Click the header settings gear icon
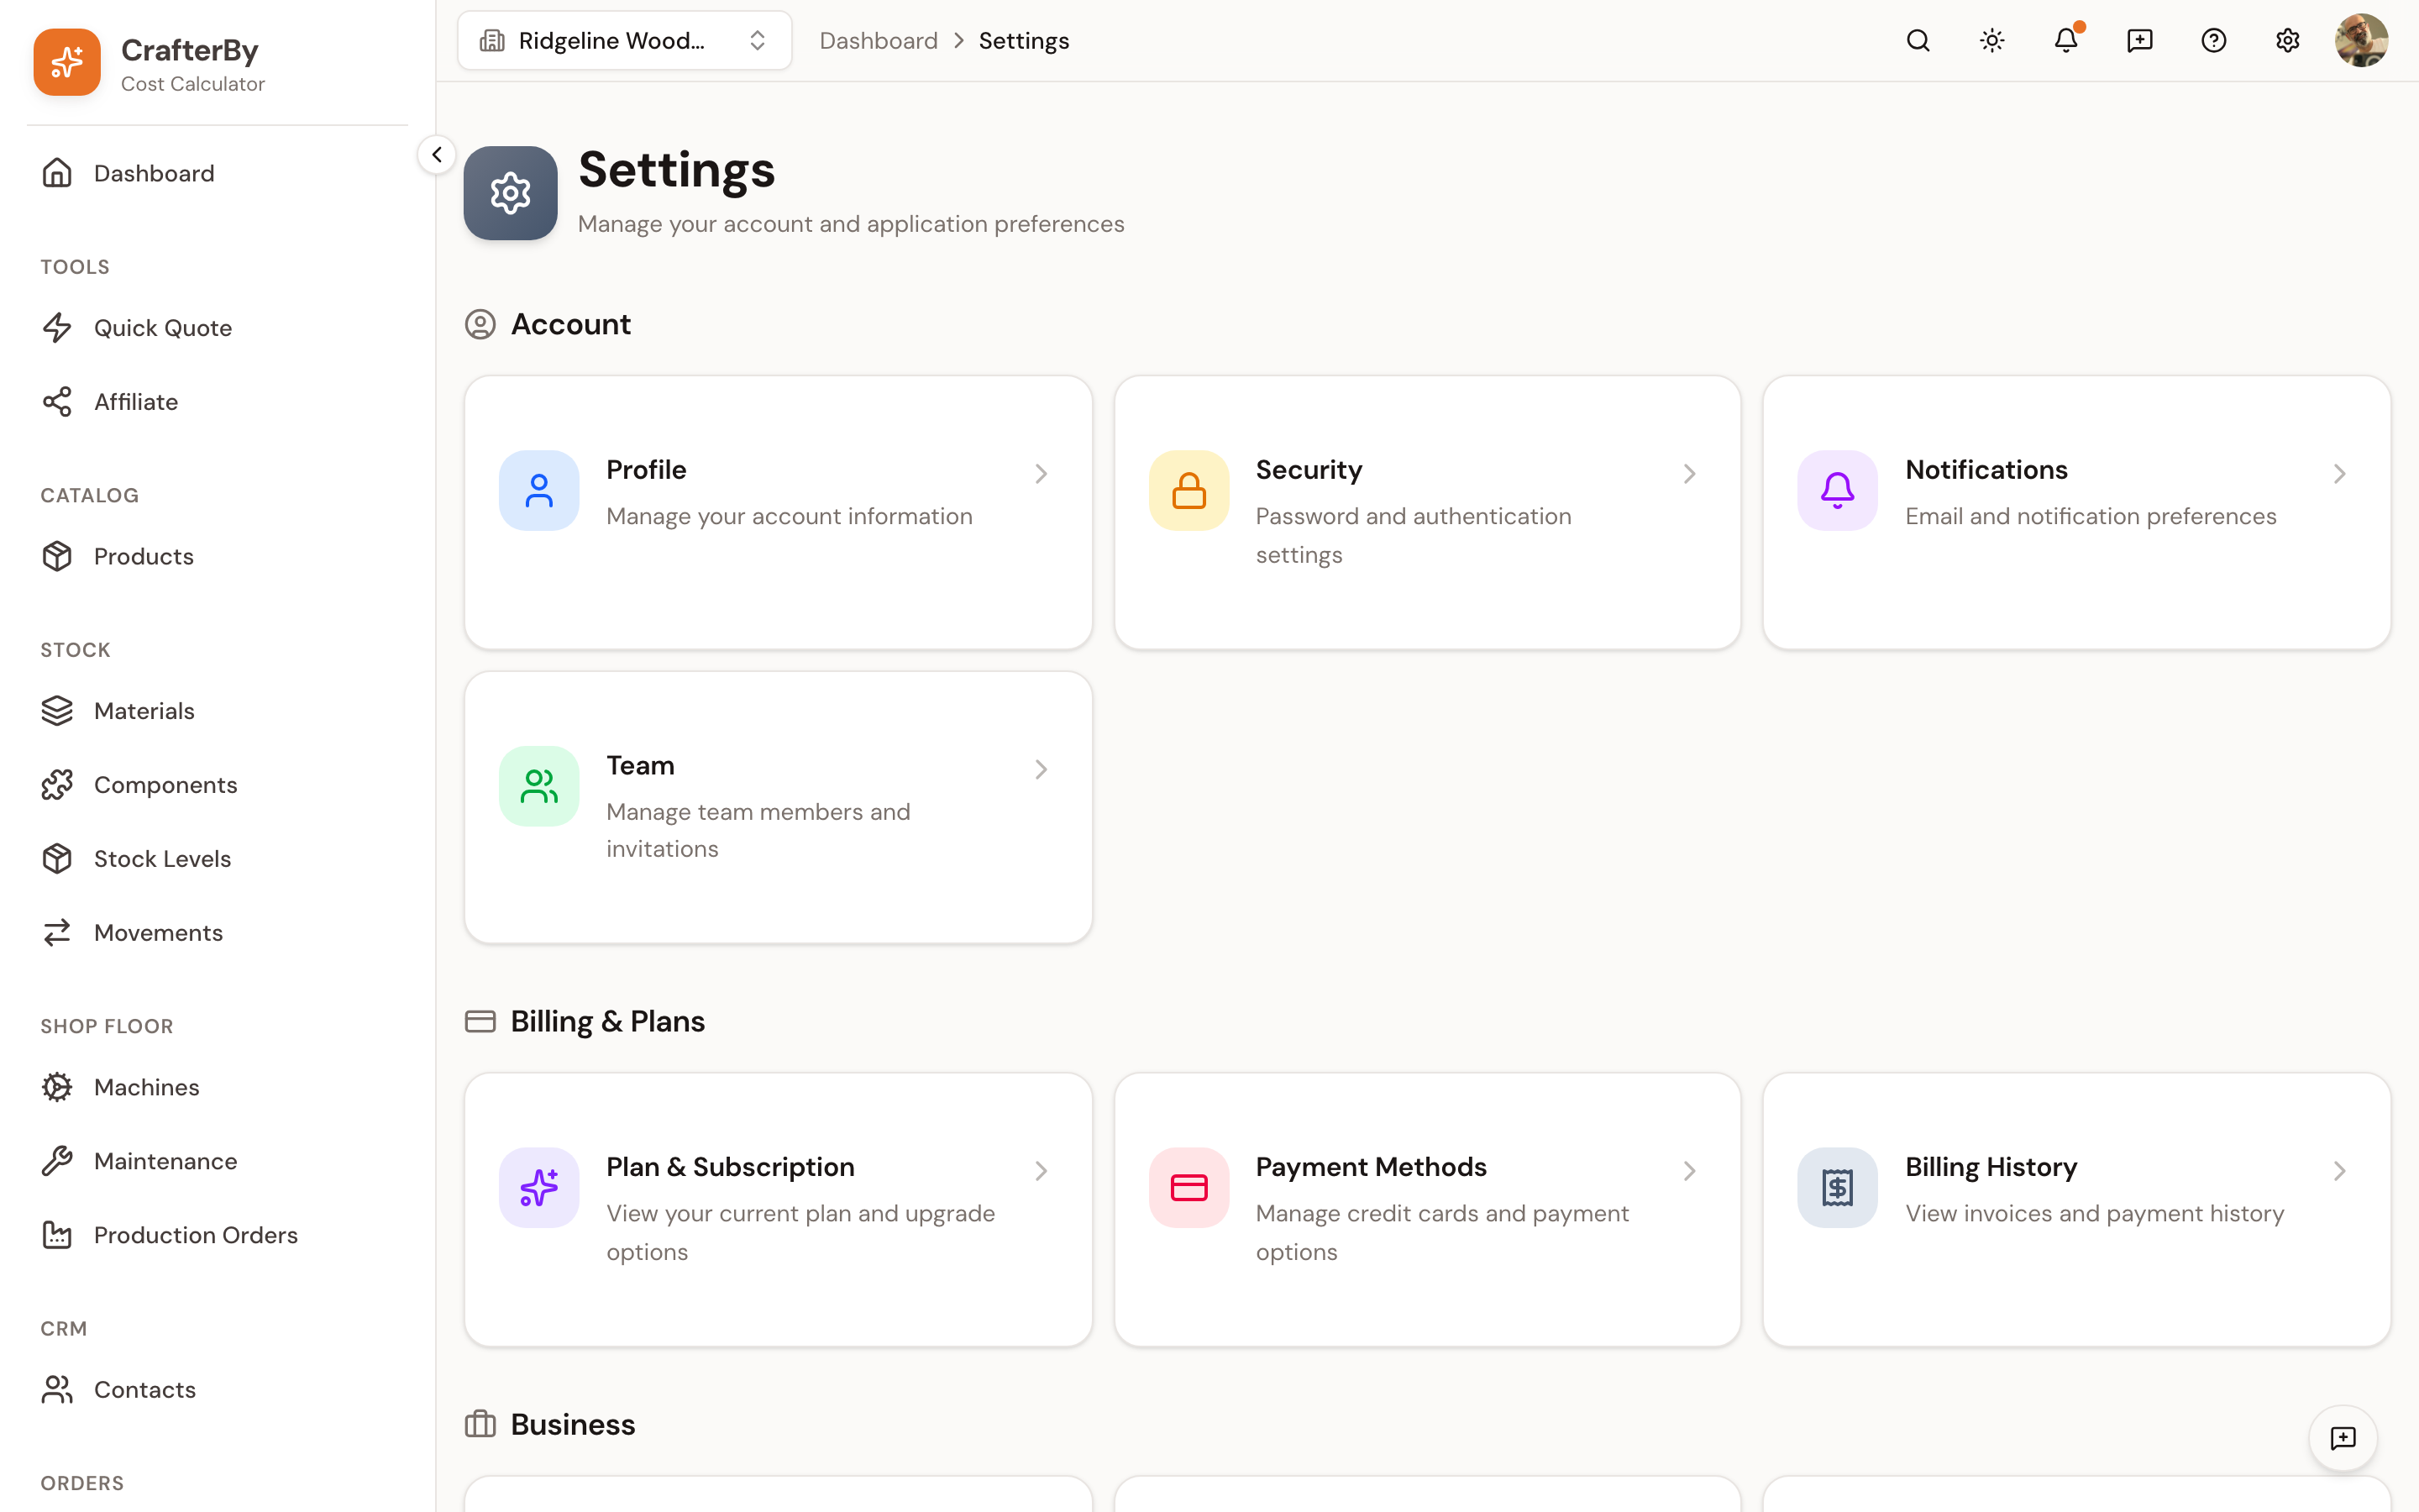This screenshot has height=1512, width=2419. pos(2287,41)
